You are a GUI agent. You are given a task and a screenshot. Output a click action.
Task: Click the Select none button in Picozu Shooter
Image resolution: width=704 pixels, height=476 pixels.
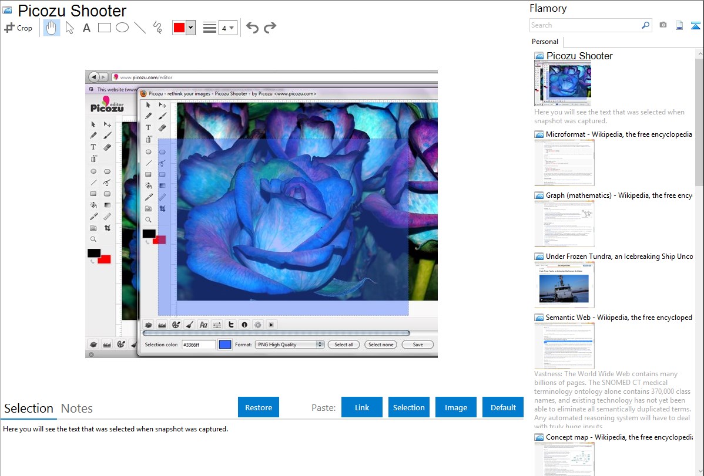tap(381, 345)
